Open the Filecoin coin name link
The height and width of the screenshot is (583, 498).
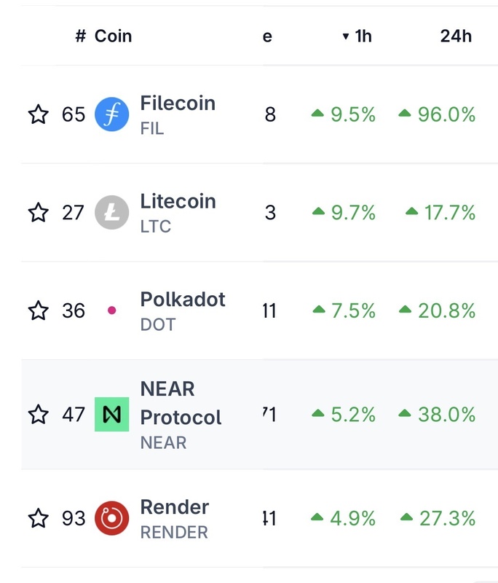178,103
